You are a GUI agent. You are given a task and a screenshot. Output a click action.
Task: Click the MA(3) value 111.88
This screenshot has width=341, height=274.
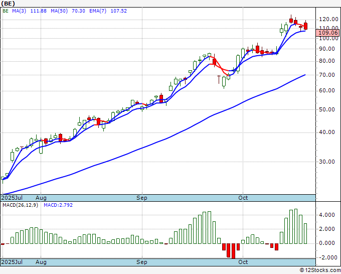click(38, 11)
